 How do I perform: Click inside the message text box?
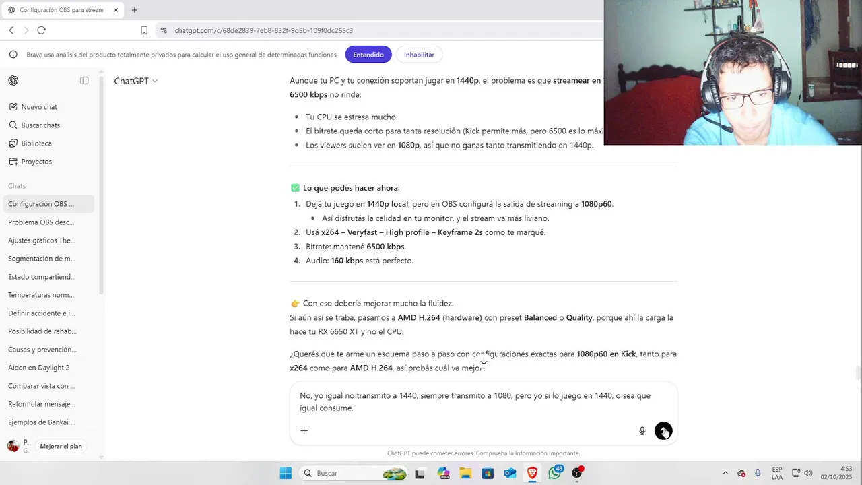(484, 402)
